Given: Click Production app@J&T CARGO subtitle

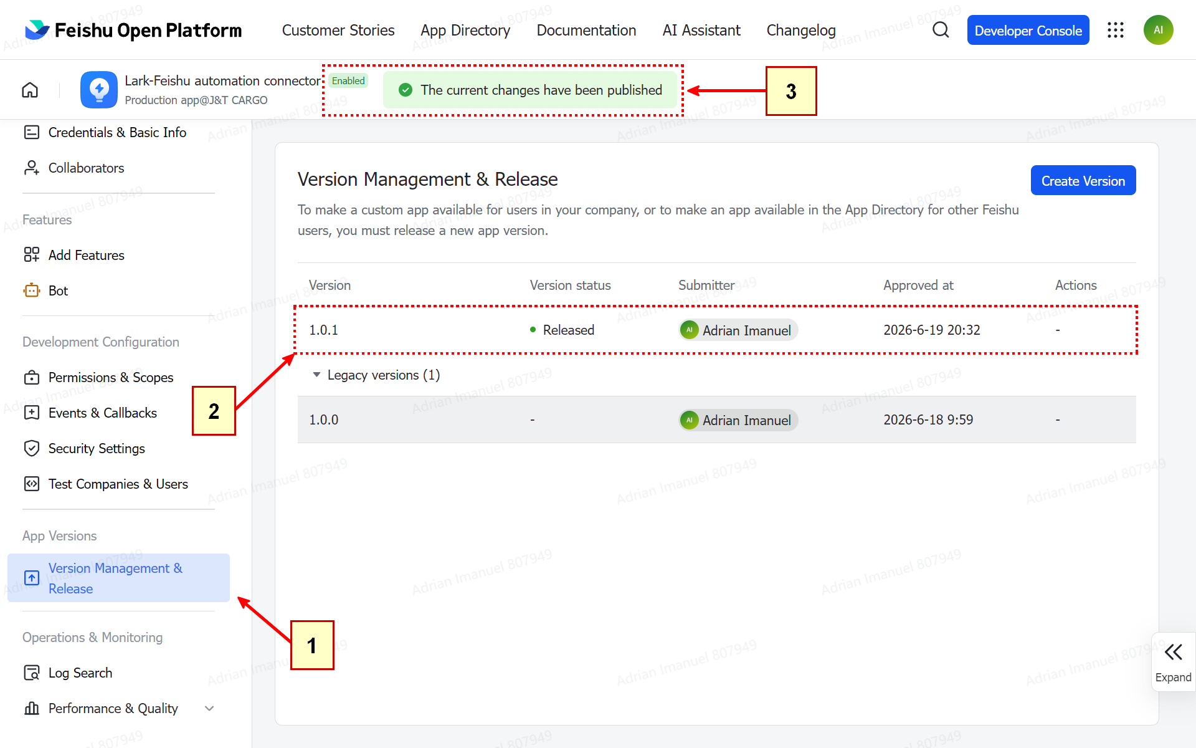Looking at the screenshot, I should pyautogui.click(x=196, y=100).
